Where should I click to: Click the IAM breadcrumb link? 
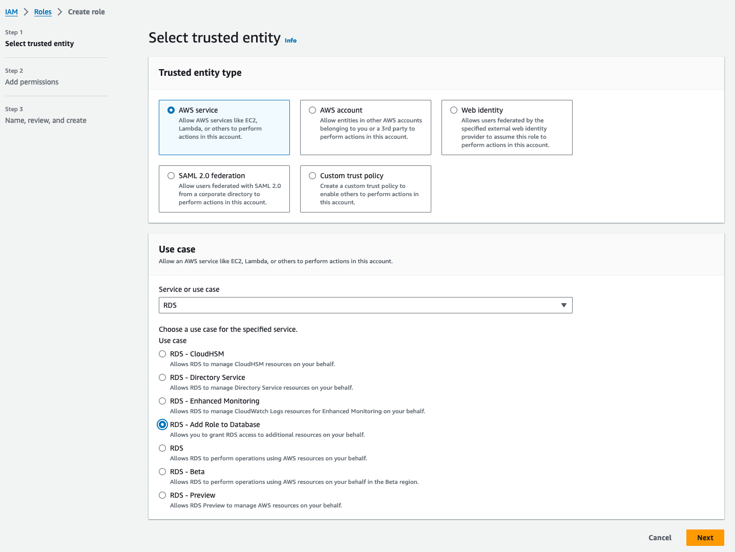pos(11,12)
